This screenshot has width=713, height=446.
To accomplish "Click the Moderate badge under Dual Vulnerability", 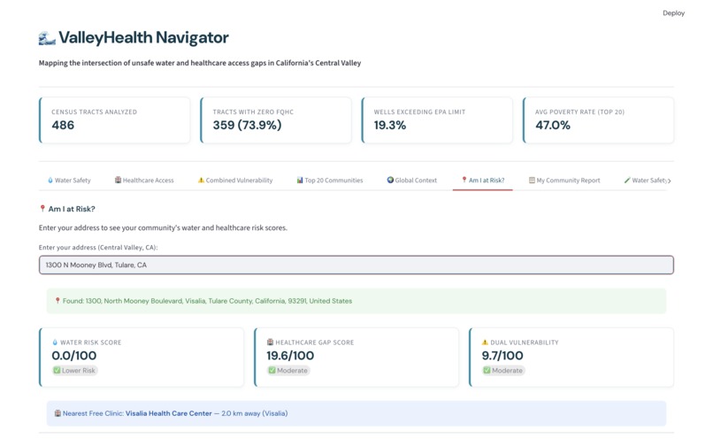I will click(x=503, y=371).
